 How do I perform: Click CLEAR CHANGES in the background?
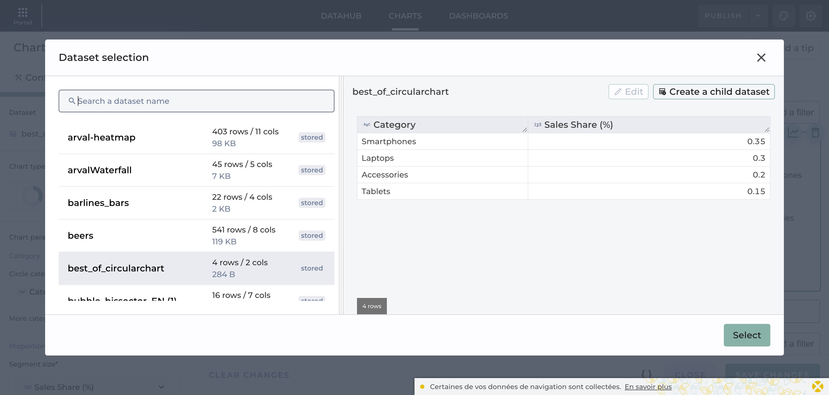pos(249,375)
